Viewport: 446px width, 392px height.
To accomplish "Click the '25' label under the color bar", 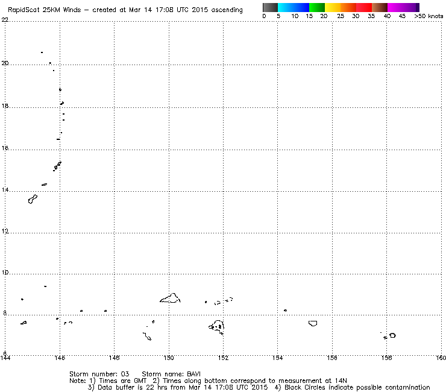I will coord(341,16).
